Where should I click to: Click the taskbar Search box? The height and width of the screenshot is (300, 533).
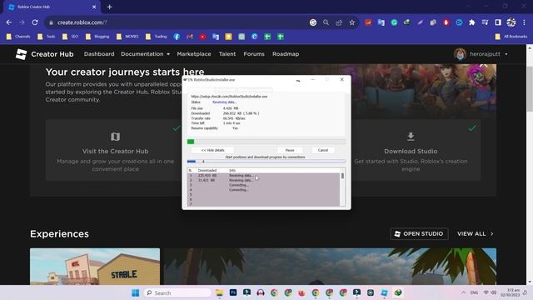pyautogui.click(x=177, y=292)
